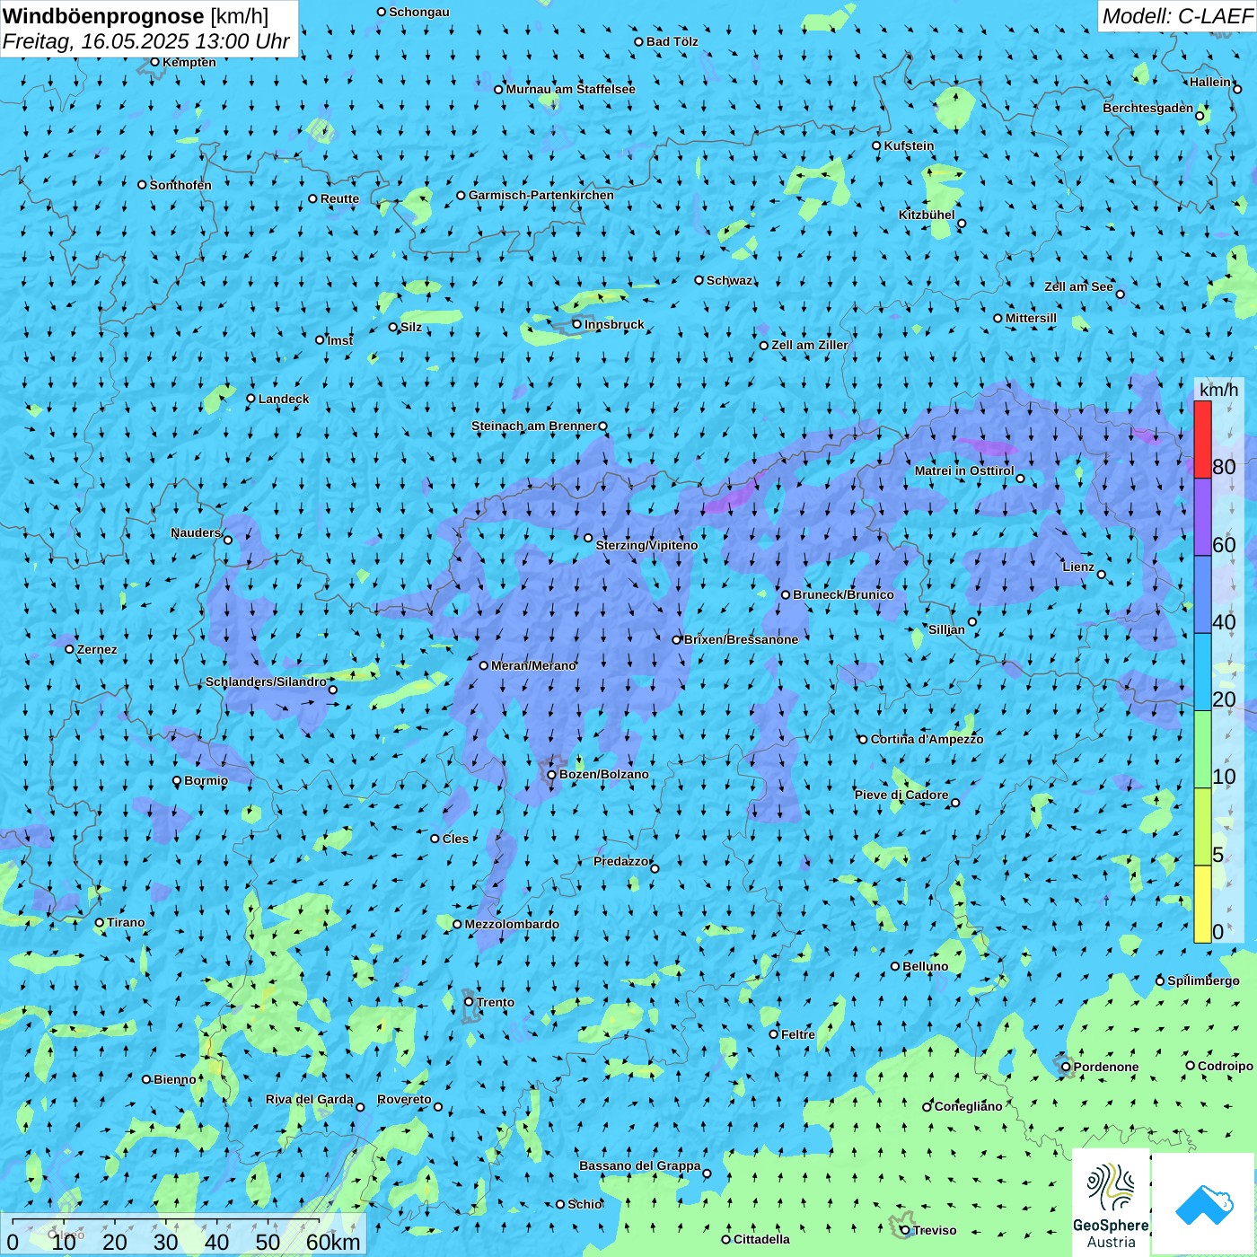Click the Cortina d'Ampezzo label

point(927,739)
